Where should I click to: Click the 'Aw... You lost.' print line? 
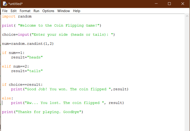(x=67, y=103)
